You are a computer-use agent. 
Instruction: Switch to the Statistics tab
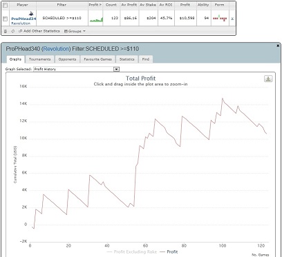click(126, 59)
